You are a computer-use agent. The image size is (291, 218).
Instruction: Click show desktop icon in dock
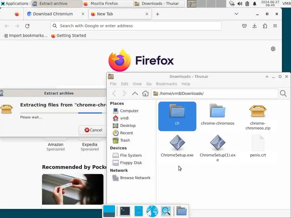109,211
